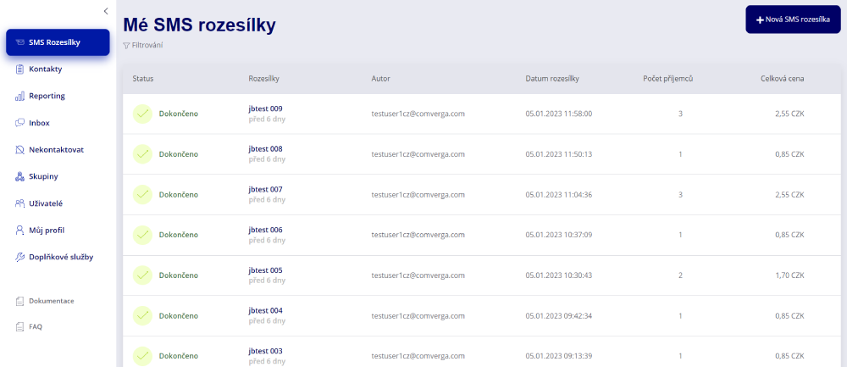Sort by the Celková cena column header

coord(782,79)
